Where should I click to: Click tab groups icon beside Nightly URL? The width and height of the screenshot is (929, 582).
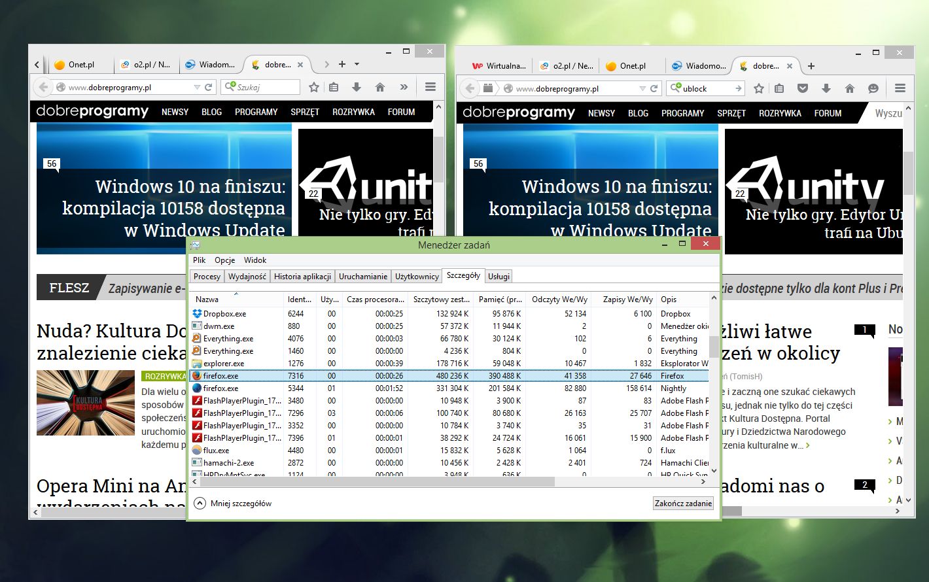tap(488, 88)
